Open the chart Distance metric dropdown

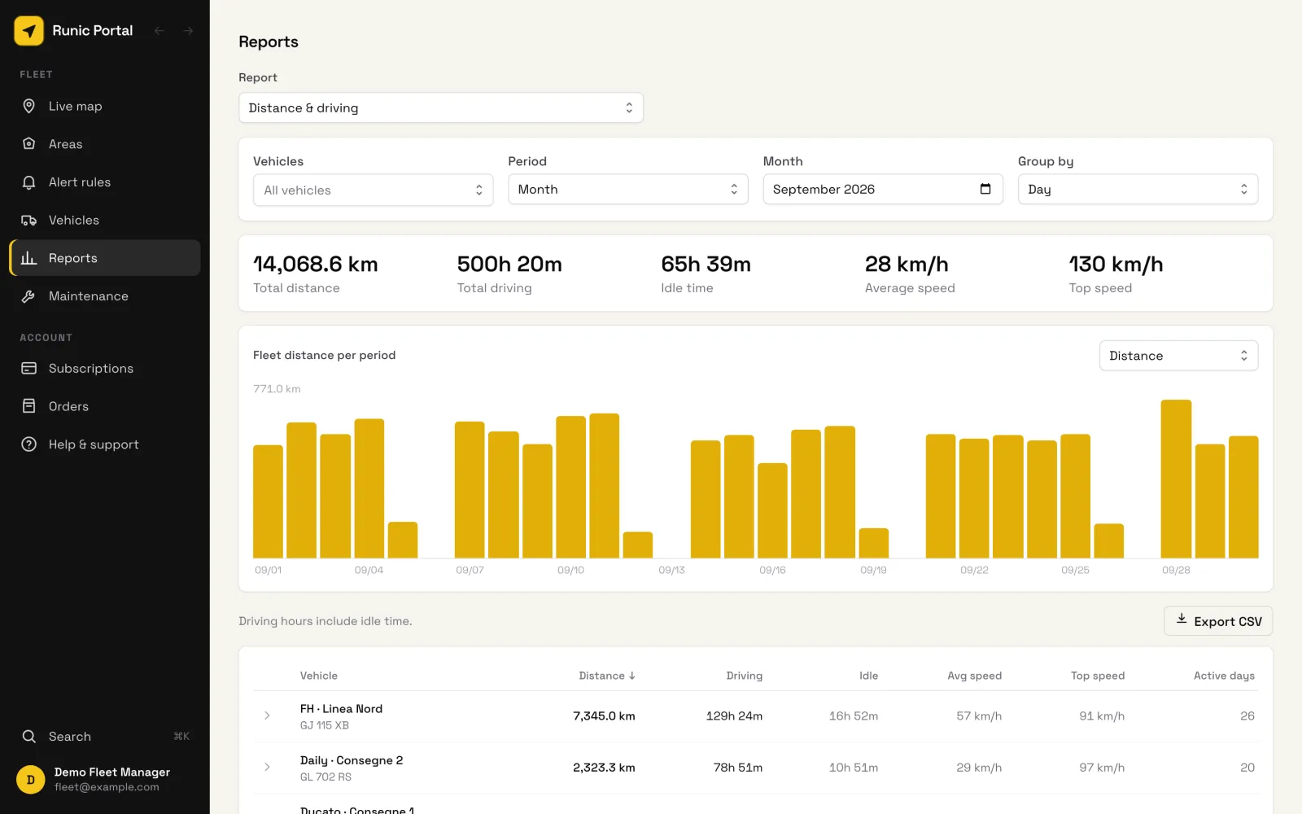[1178, 356]
